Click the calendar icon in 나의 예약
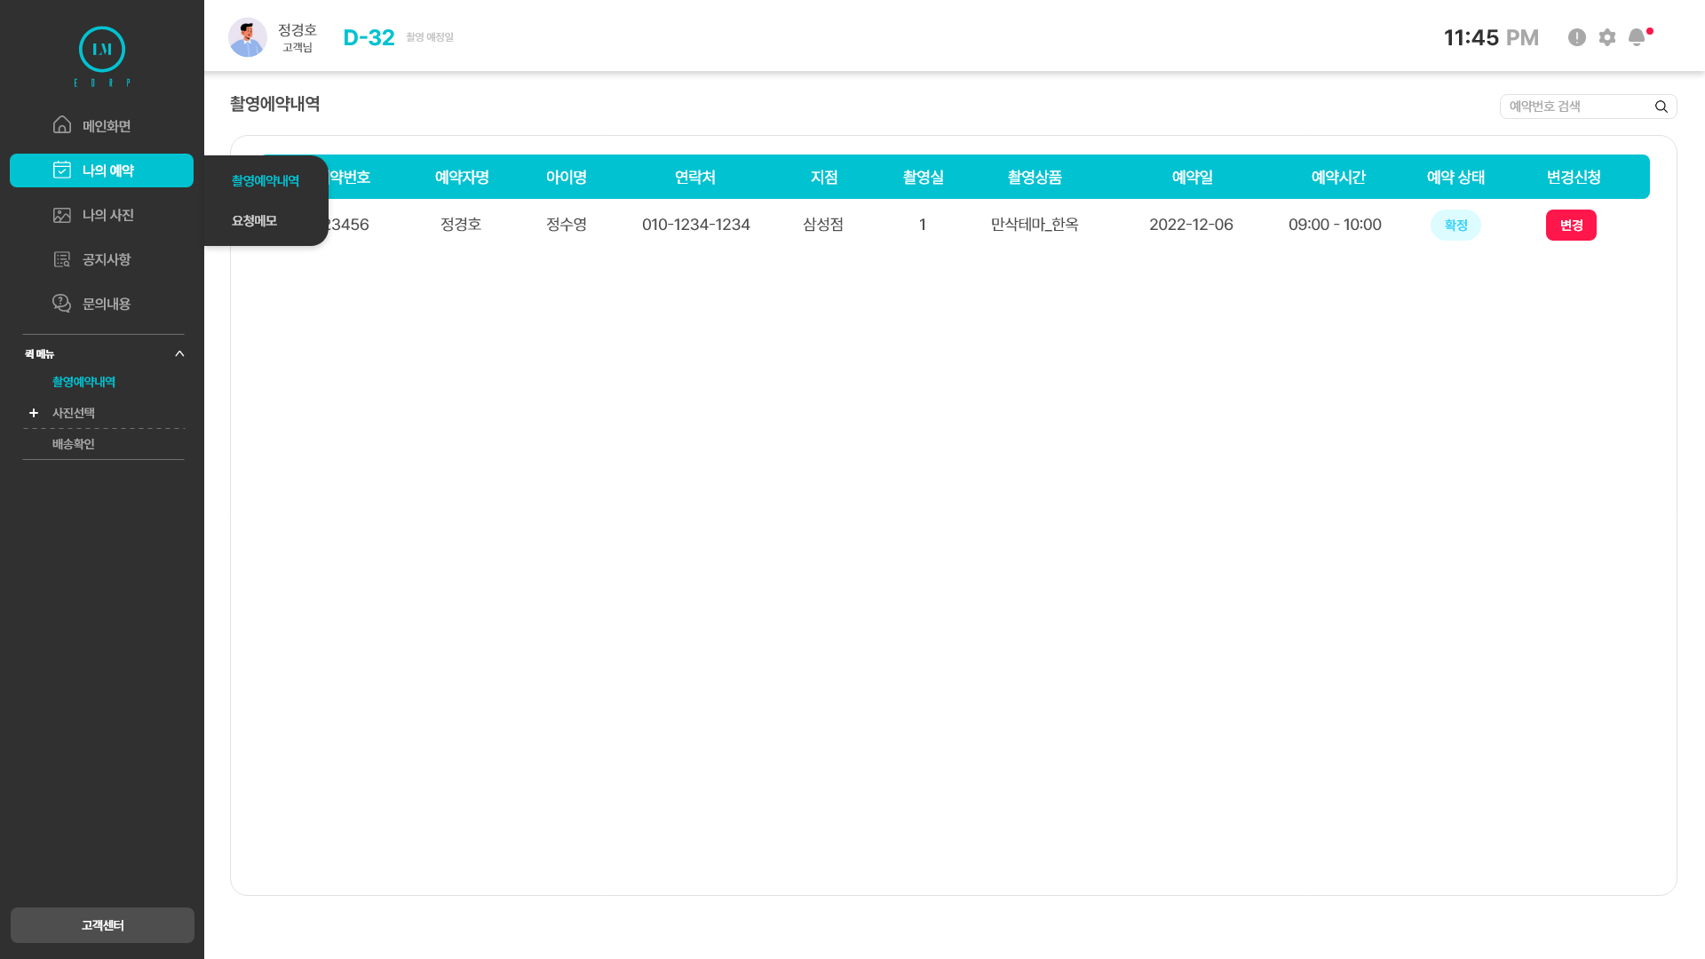The image size is (1705, 959). click(x=62, y=170)
